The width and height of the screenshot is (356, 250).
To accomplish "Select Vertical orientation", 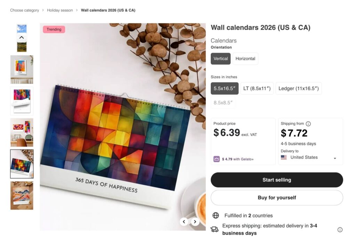I will click(x=220, y=58).
